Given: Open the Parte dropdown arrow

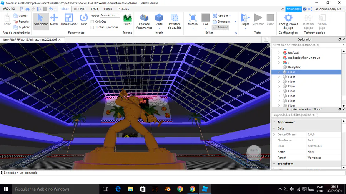Looking at the screenshot, I should pos(159,28).
